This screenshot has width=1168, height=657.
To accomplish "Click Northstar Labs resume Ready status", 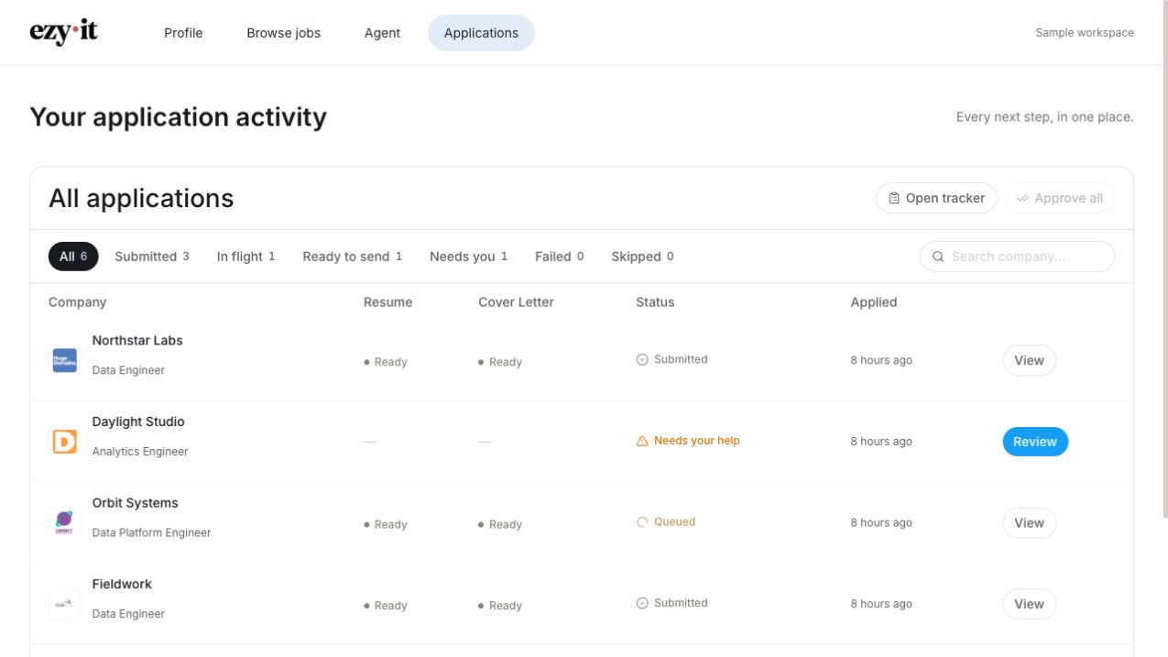I will (386, 362).
